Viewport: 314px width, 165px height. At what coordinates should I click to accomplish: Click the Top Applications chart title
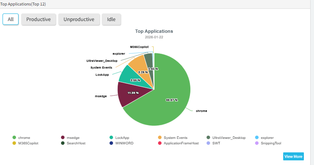(x=154, y=31)
